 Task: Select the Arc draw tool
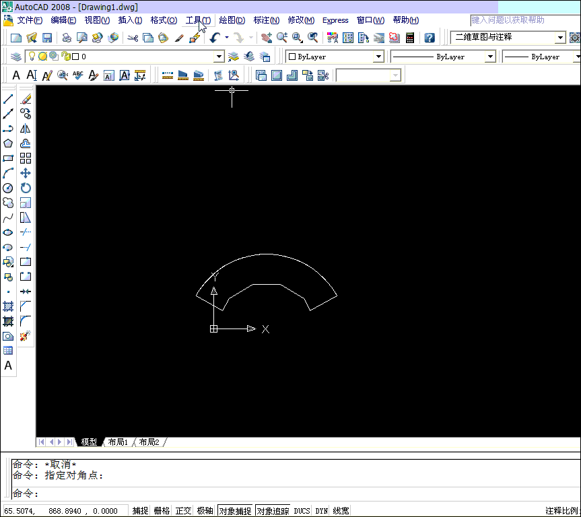(8, 173)
